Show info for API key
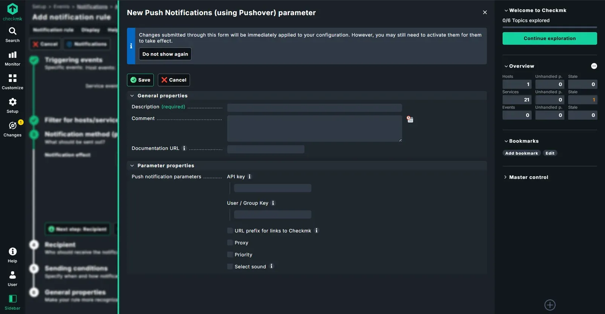Image resolution: width=605 pixels, height=314 pixels. [250, 176]
